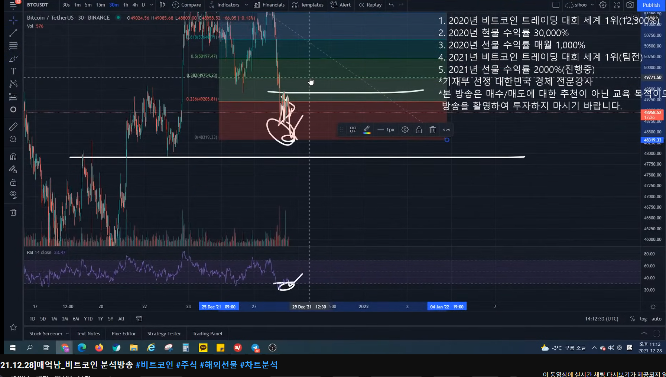Viewport: 666px width, 377px height.
Task: Create a new Alert
Action: coord(341,5)
